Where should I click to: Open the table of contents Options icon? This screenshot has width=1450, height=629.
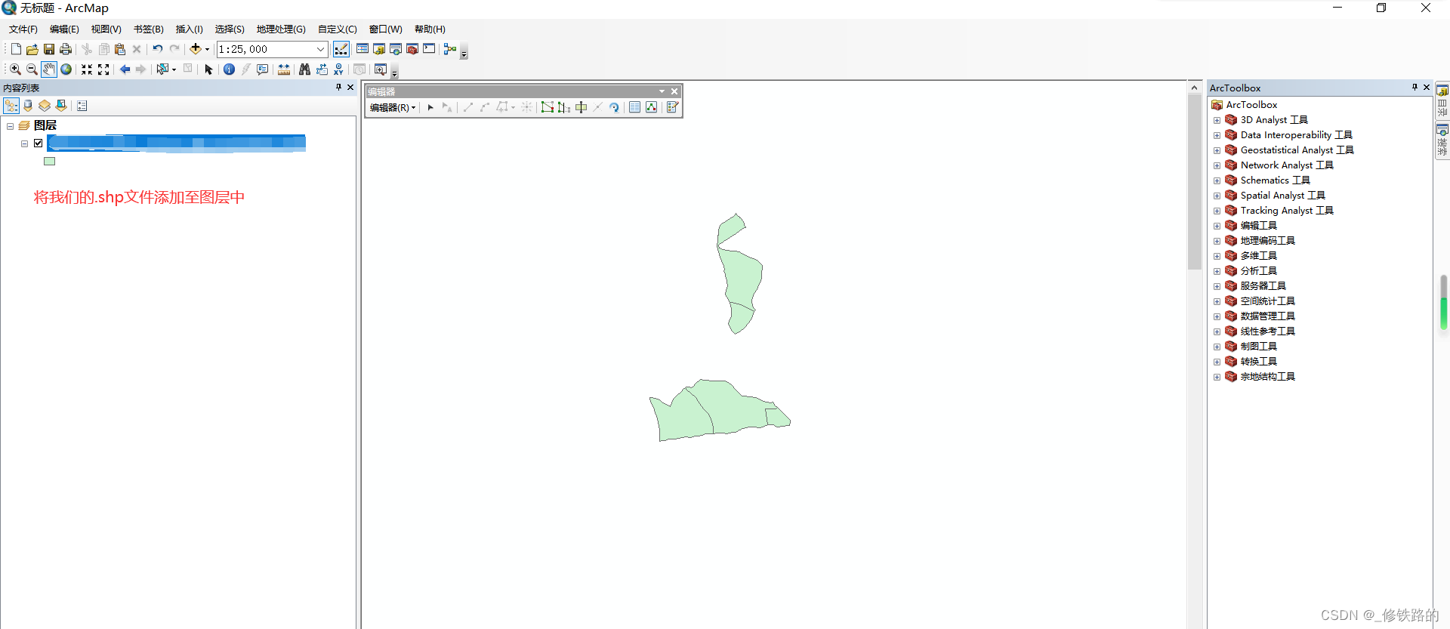pos(82,106)
